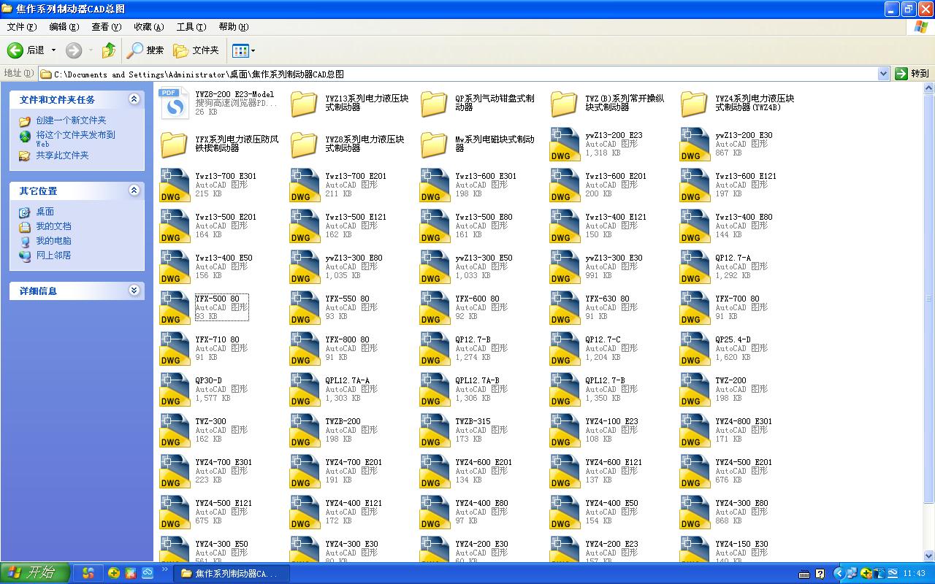
Task: Open the Back button history dropdown arrow
Action: point(53,50)
